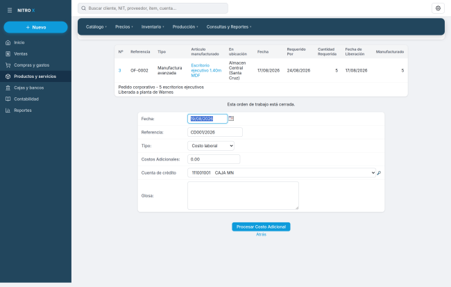The image size is (451, 287).
Task: Expand the Precios menu
Action: pyautogui.click(x=124, y=27)
